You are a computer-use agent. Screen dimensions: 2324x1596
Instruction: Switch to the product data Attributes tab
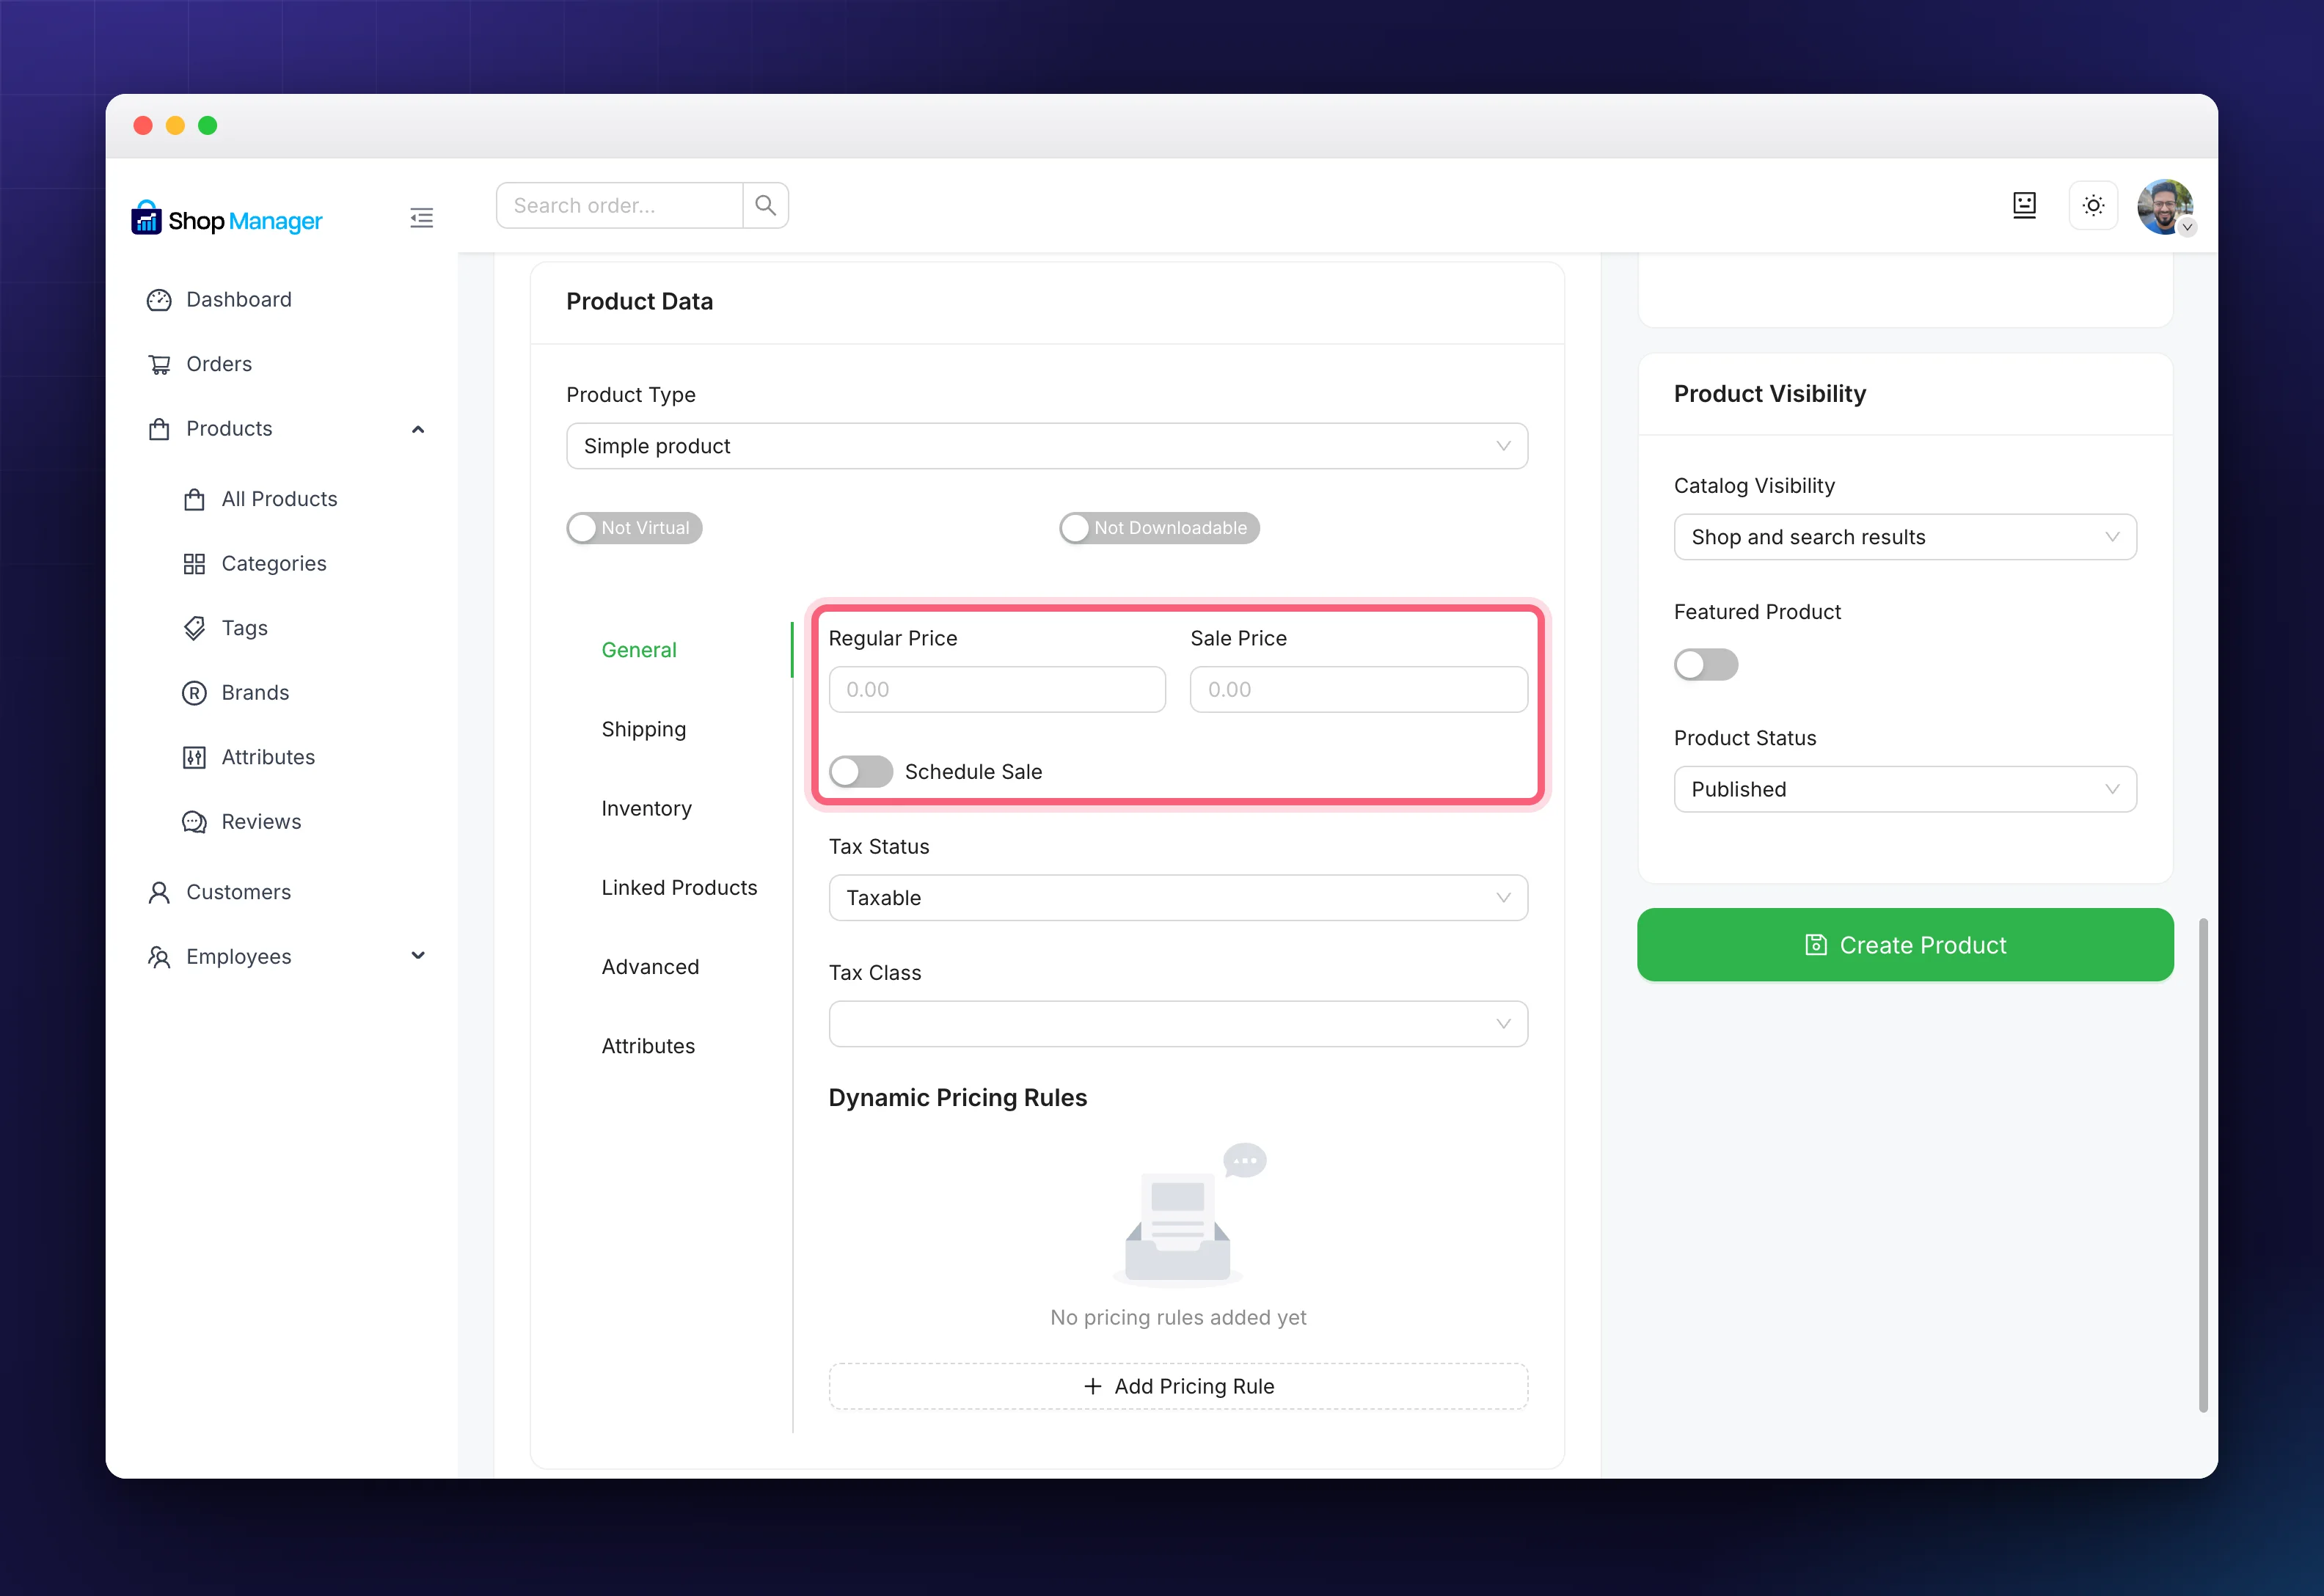point(648,1046)
